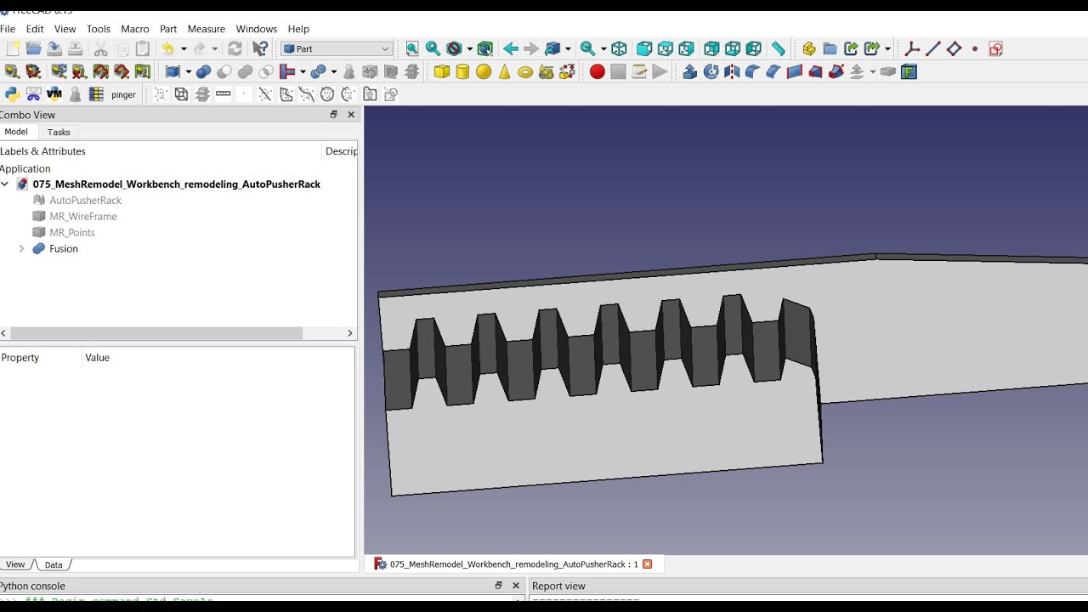Open the Redo history dropdown arrow
The height and width of the screenshot is (612, 1088).
pos(214,49)
